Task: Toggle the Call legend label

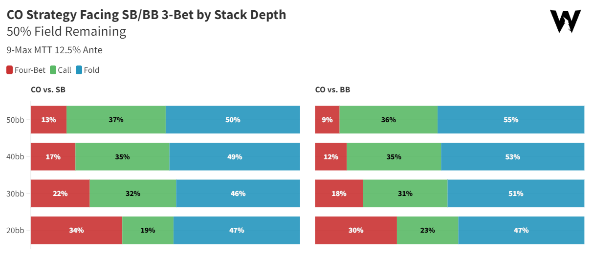Action: [x=65, y=70]
